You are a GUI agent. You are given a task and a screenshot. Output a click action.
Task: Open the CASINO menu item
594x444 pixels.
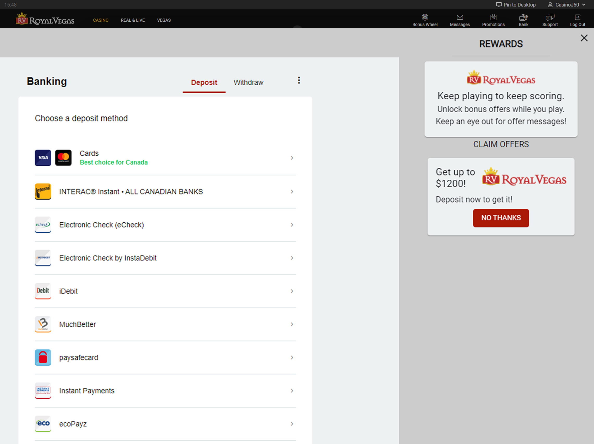click(101, 20)
